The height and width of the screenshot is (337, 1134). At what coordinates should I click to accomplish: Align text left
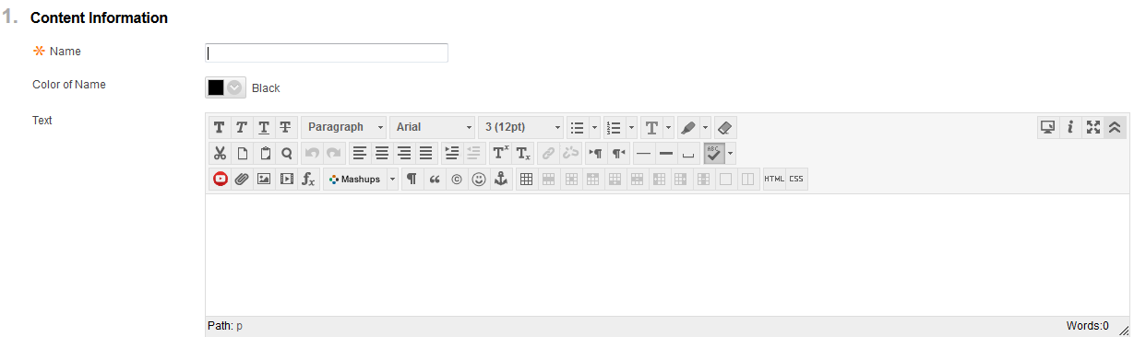[x=359, y=153]
